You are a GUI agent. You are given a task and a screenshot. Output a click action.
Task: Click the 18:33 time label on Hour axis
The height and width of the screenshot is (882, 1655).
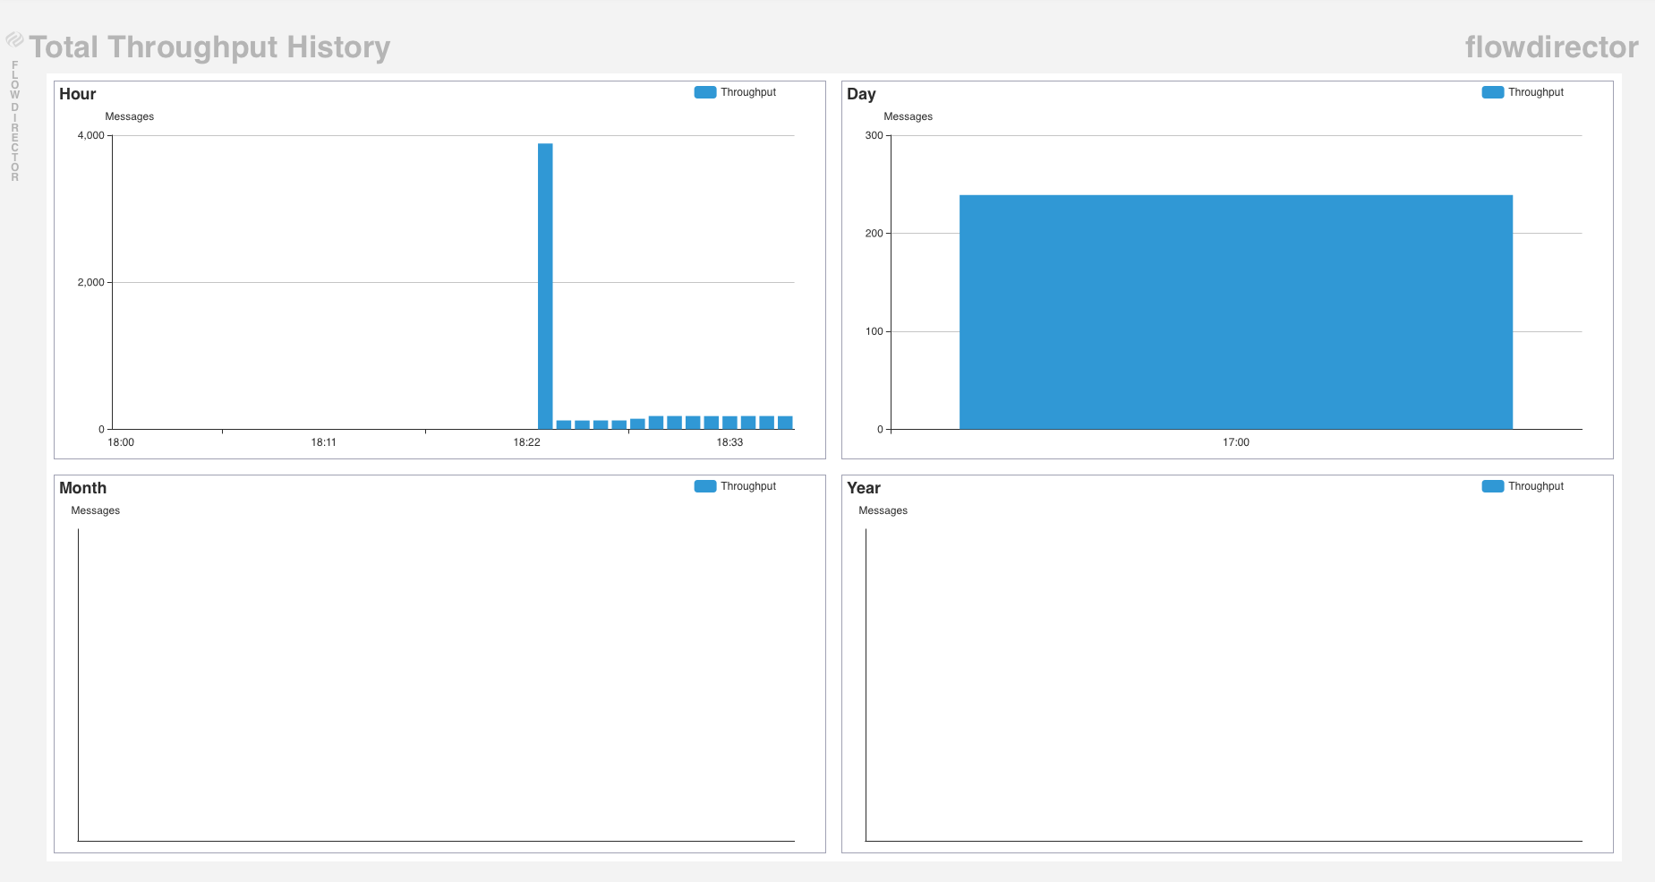(x=729, y=442)
